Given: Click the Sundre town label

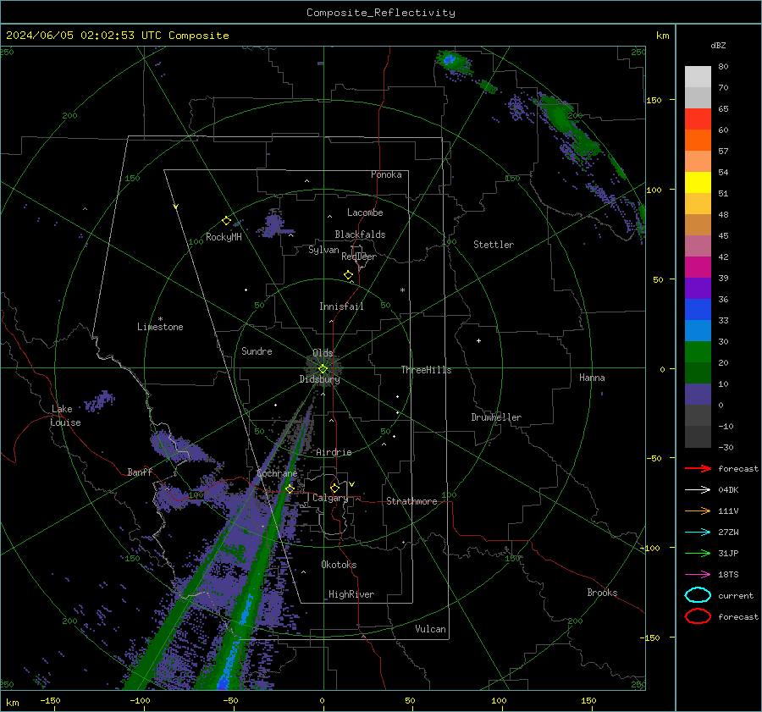Looking at the screenshot, I should coord(257,351).
